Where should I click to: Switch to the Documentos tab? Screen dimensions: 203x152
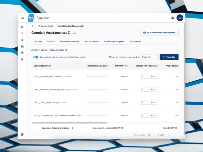click(x=135, y=41)
